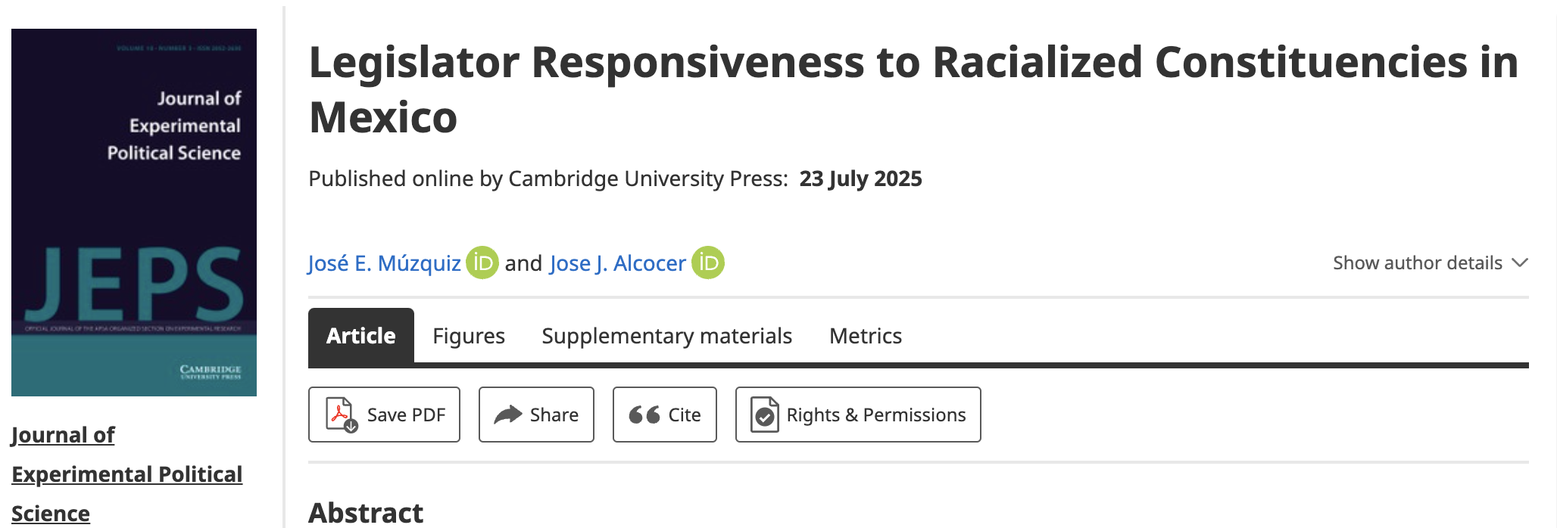Click the JEPS journal cover image
The image size is (1557, 528).
click(134, 213)
